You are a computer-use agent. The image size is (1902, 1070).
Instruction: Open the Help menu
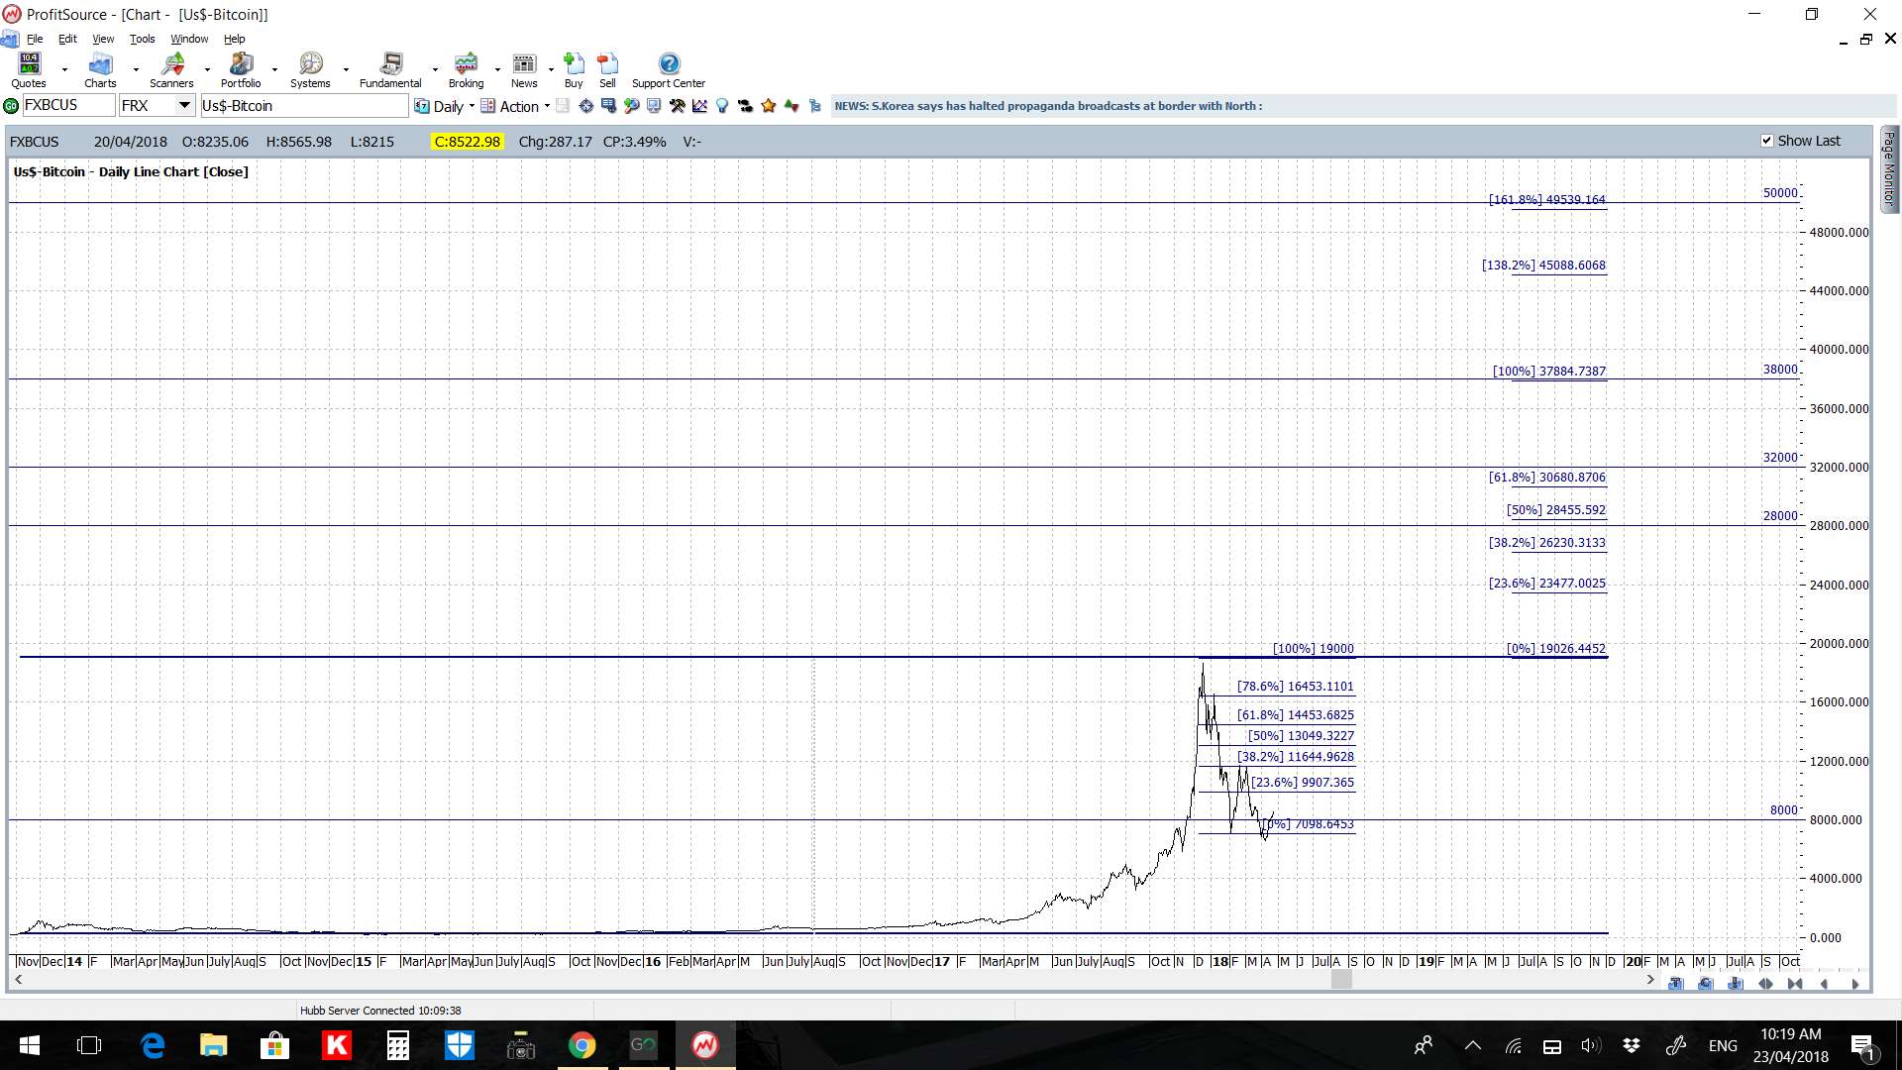[x=234, y=39]
